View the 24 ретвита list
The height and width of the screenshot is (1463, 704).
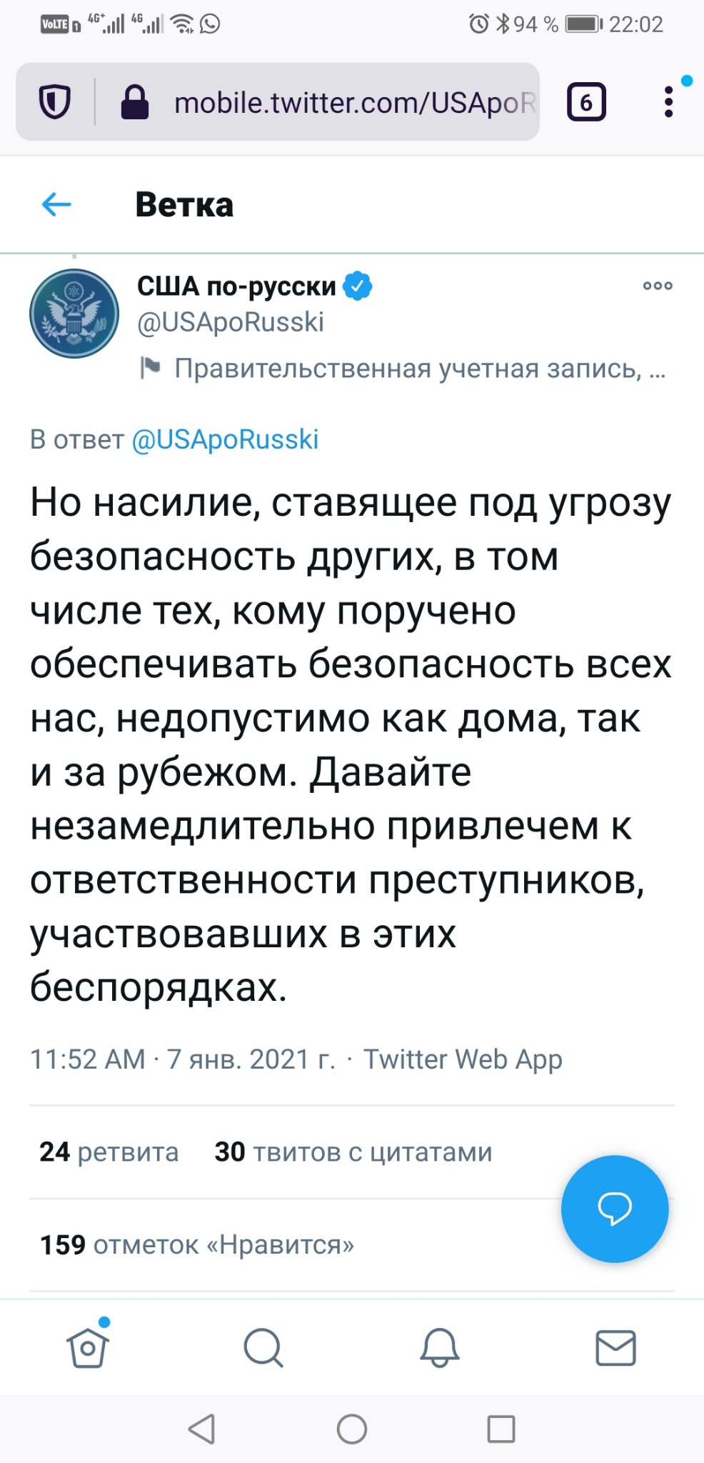pyautogui.click(x=109, y=1152)
